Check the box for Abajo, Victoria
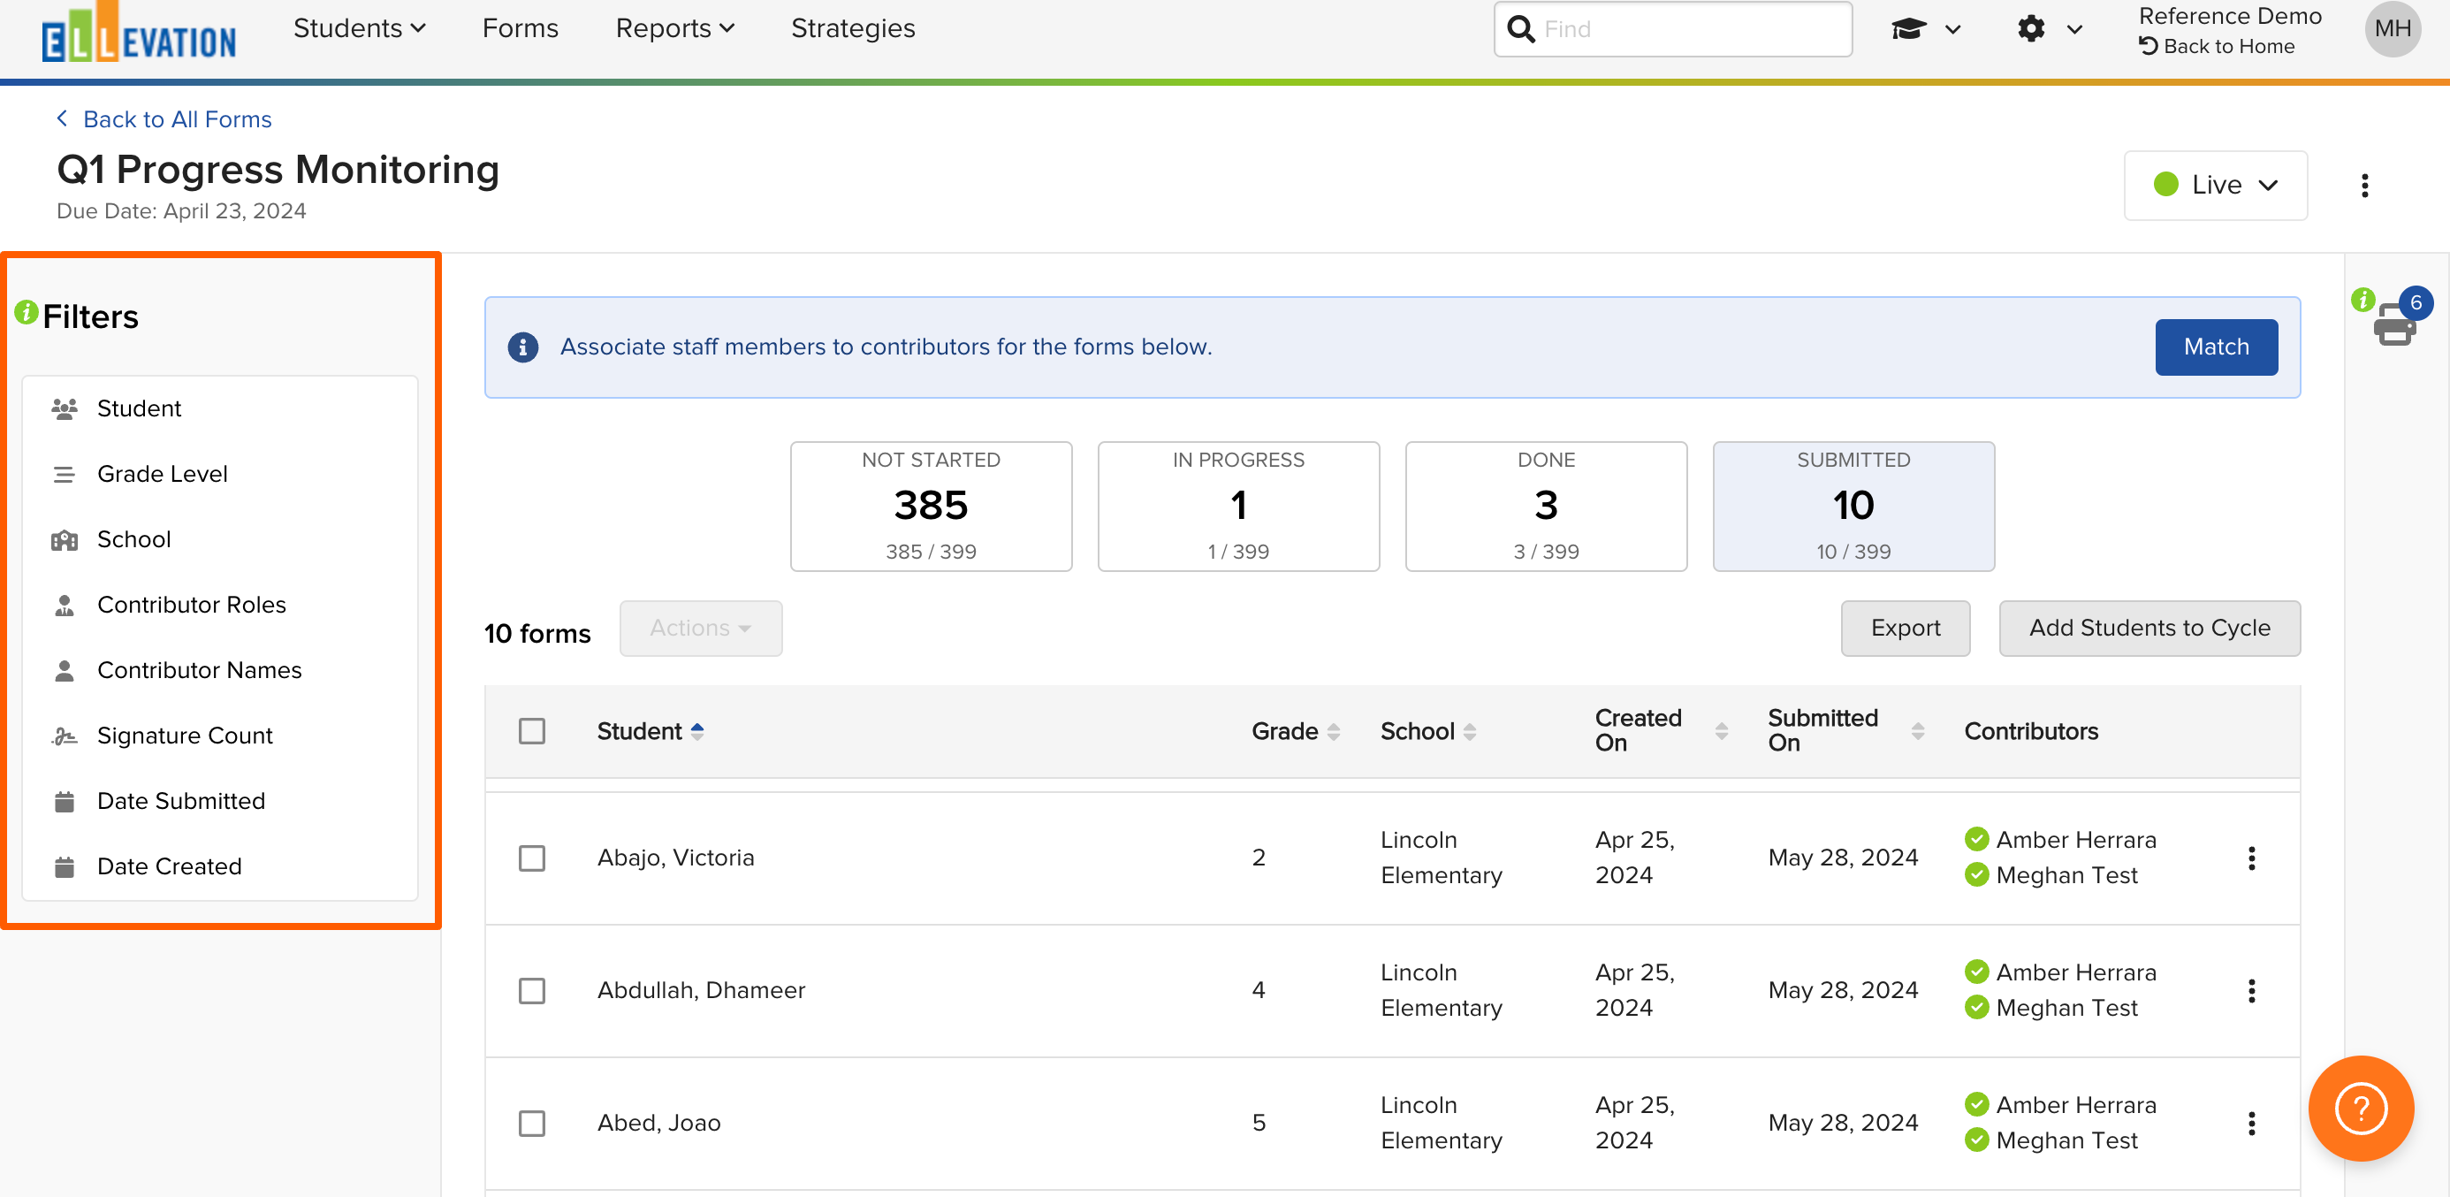The height and width of the screenshot is (1197, 2450). [x=532, y=858]
